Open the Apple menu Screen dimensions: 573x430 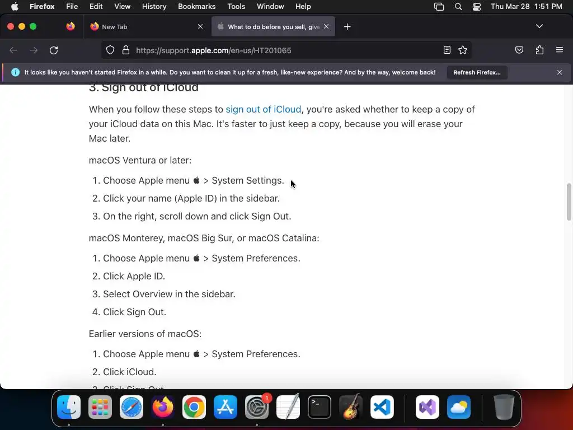(15, 6)
